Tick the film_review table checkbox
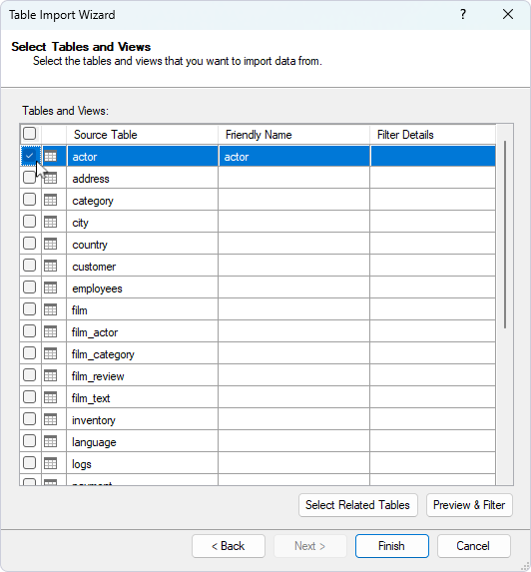This screenshot has height=572, width=531. pos(29,375)
